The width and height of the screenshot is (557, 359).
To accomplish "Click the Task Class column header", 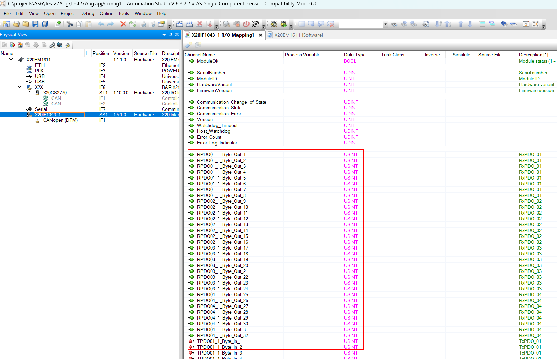I will coord(393,55).
